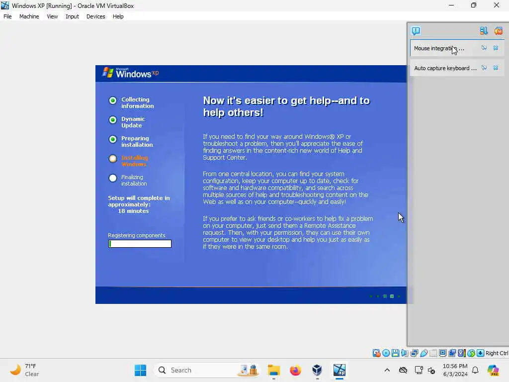Open the Machine menu
The image size is (509, 382).
click(29, 16)
